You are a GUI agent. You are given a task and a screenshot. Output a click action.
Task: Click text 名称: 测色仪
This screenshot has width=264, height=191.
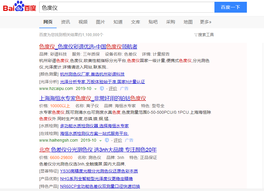(89, 158)
